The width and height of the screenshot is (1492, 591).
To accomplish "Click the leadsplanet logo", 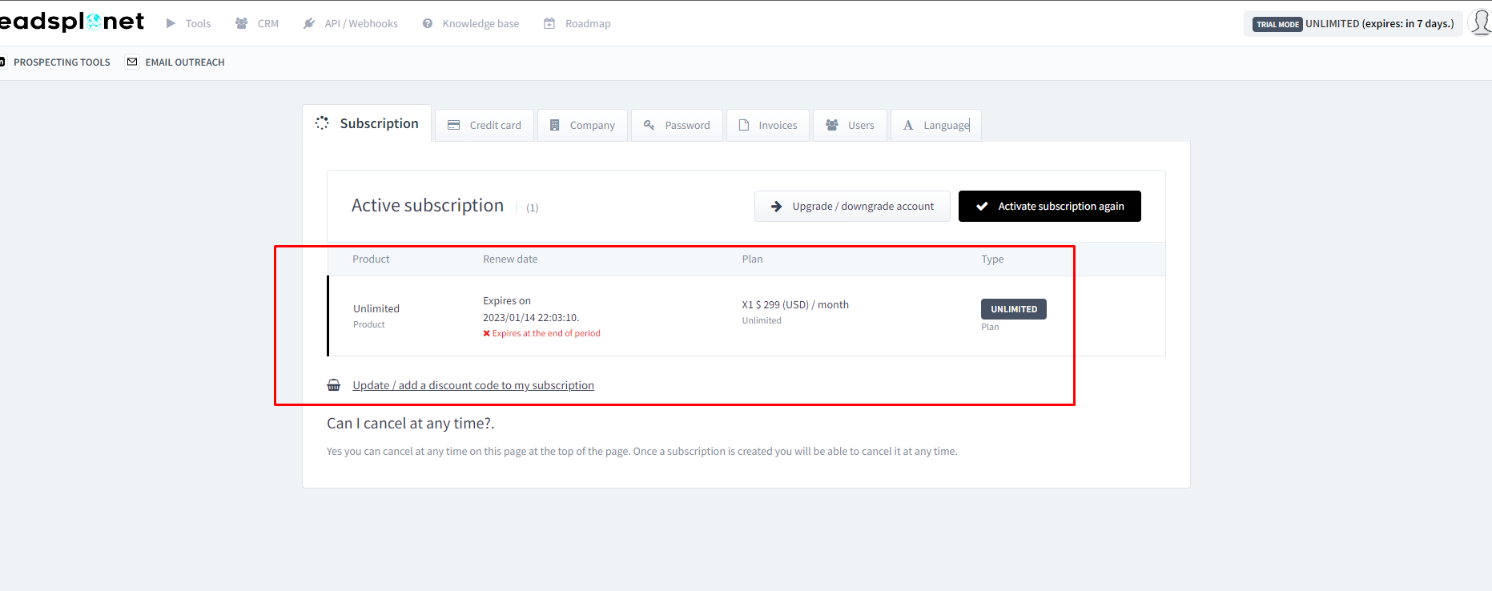I will [72, 22].
